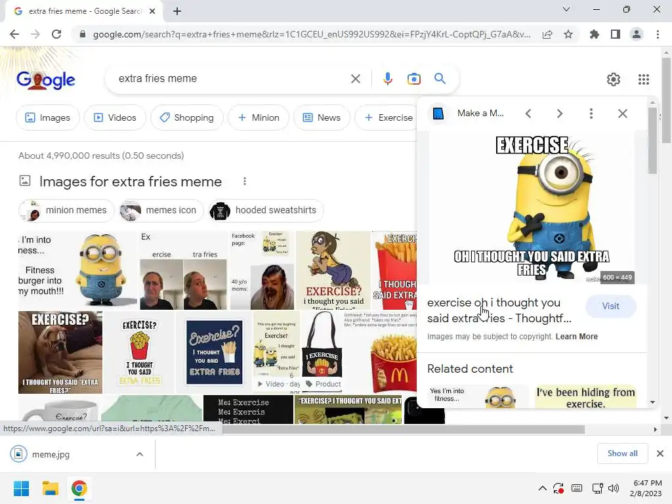Screen dimensions: 672x504
Task: Click the Visit button in preview panel
Action: [611, 306]
